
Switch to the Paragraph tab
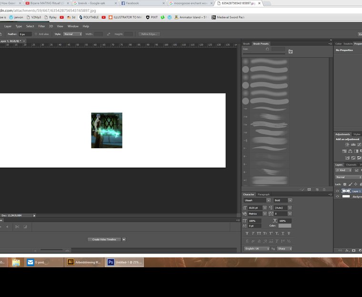click(263, 194)
